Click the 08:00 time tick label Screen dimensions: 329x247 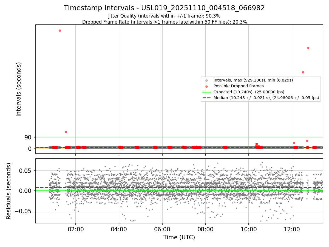click(x=205, y=229)
